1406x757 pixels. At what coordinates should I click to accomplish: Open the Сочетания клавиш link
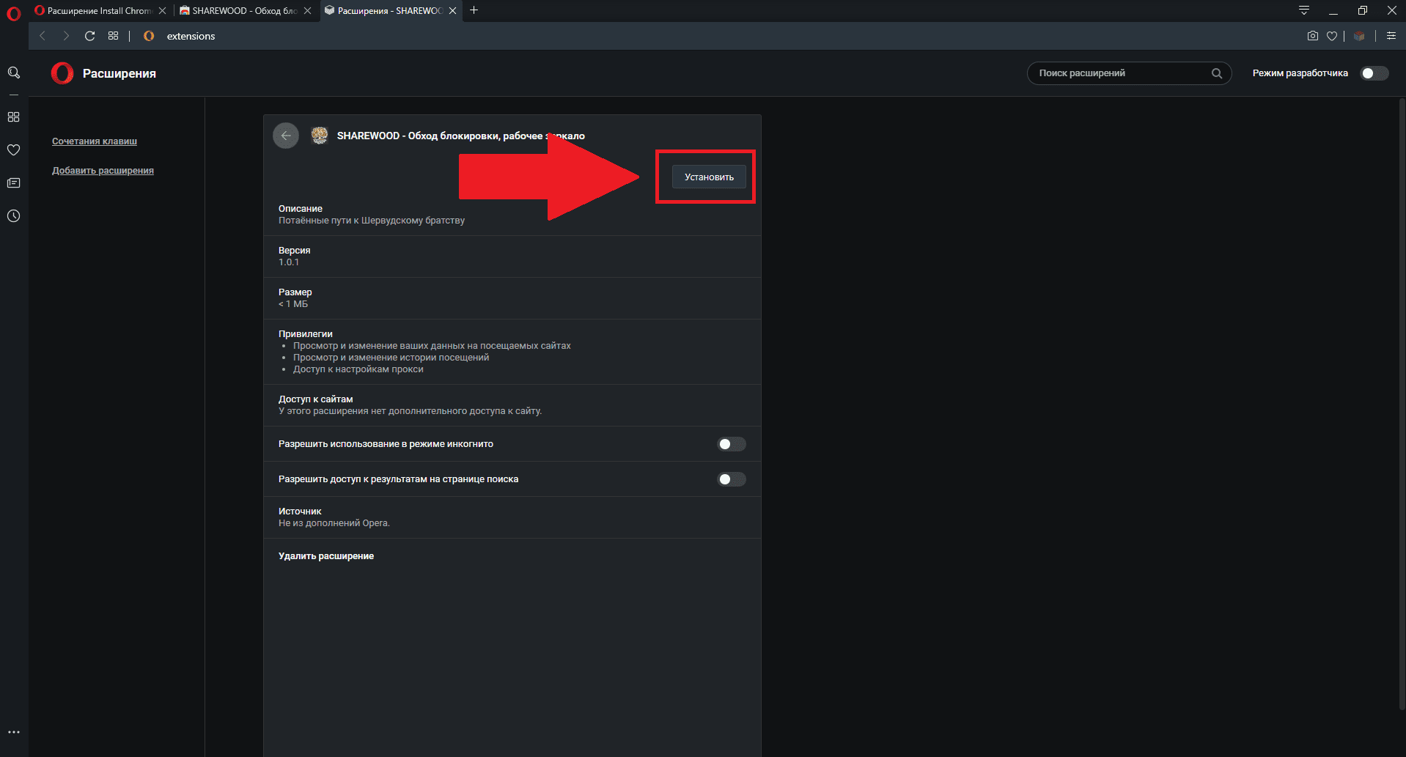95,141
